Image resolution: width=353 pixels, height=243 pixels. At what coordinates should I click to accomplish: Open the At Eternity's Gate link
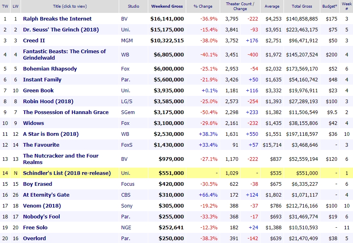click(46, 195)
